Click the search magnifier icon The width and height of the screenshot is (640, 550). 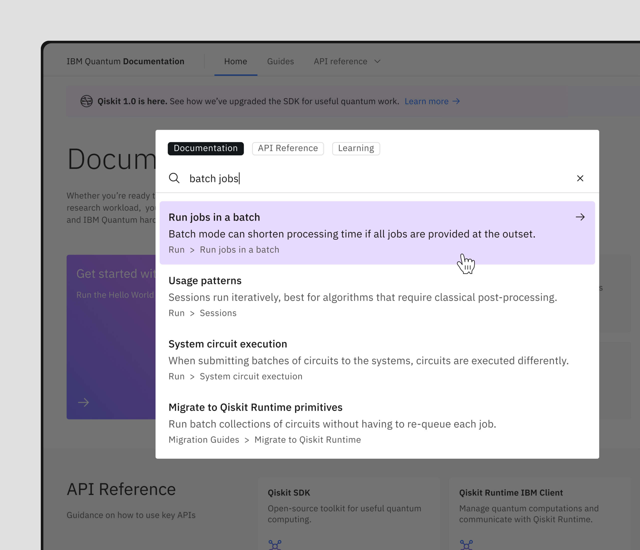point(174,178)
